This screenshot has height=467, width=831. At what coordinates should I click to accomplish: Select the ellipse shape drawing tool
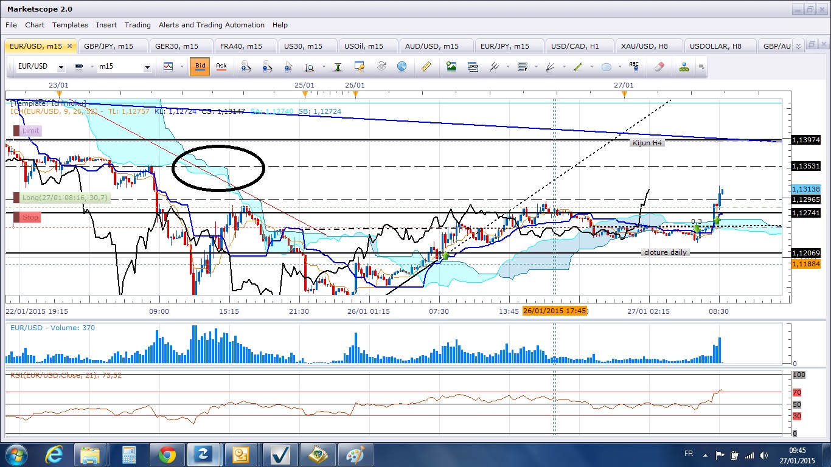[x=607, y=67]
